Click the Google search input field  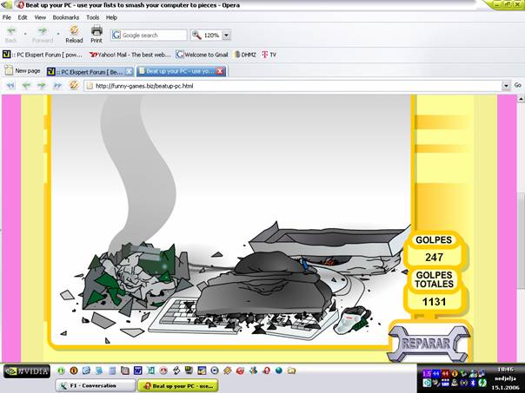click(153, 36)
